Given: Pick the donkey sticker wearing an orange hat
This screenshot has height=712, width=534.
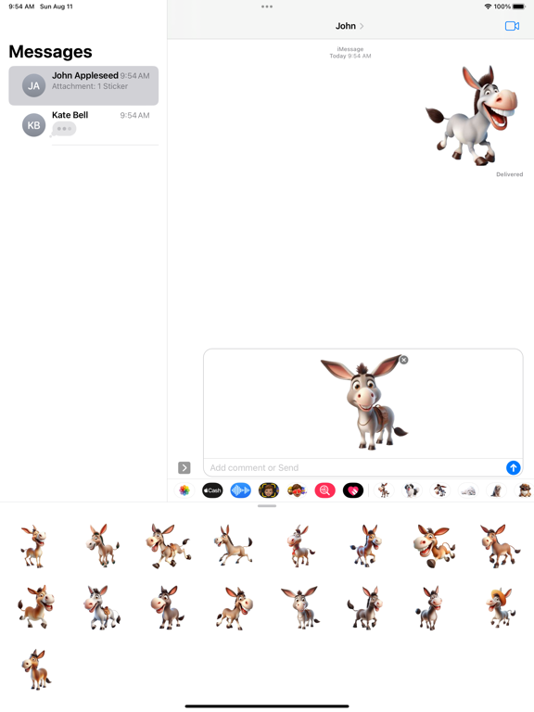Looking at the screenshot, I should 501,607.
